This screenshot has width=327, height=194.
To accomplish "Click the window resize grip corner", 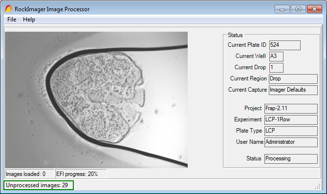I will click(318, 187).
